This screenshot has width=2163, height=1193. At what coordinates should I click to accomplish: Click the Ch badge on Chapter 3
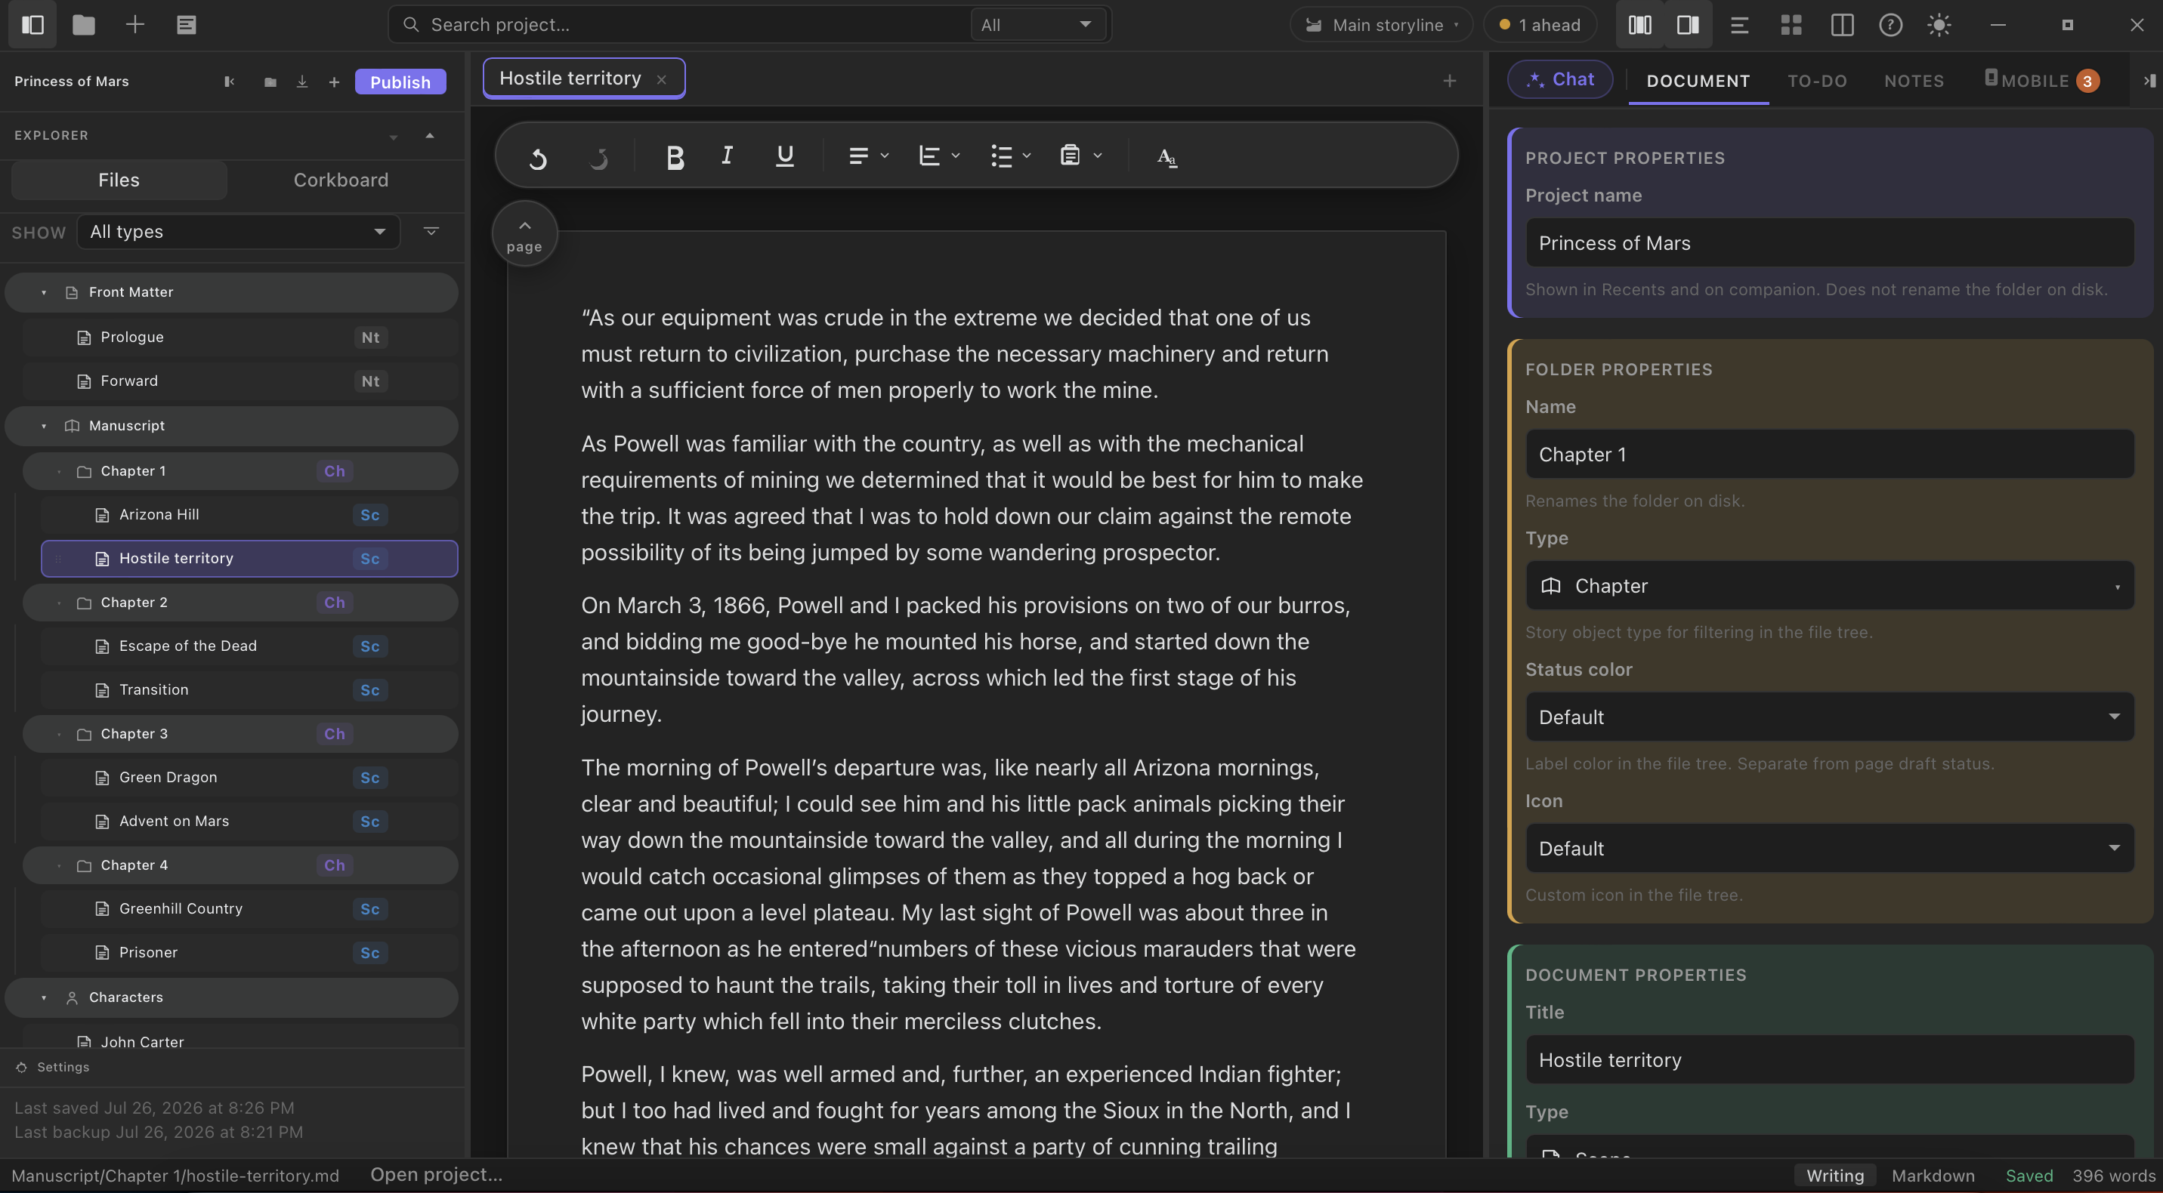point(334,734)
